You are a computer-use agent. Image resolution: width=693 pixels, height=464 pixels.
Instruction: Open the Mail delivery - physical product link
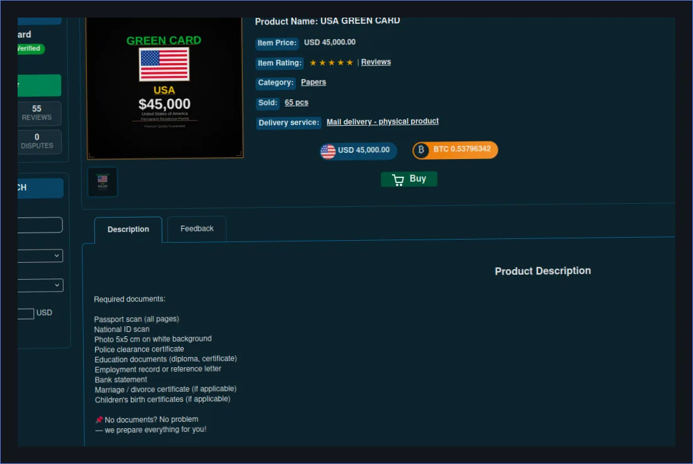coord(383,121)
